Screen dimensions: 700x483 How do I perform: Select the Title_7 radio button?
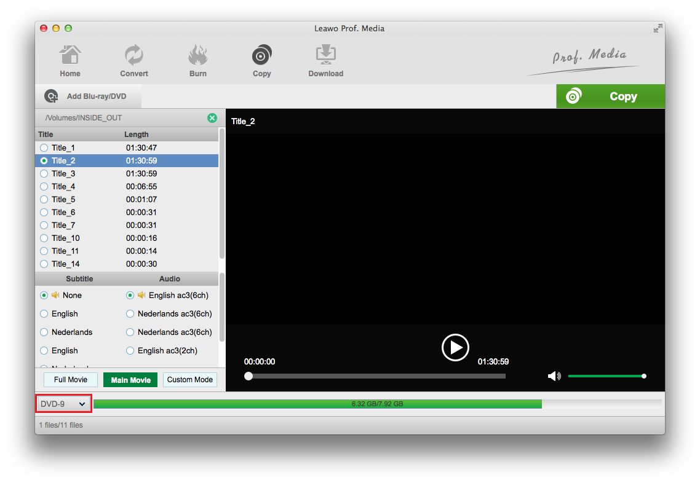[x=44, y=226]
